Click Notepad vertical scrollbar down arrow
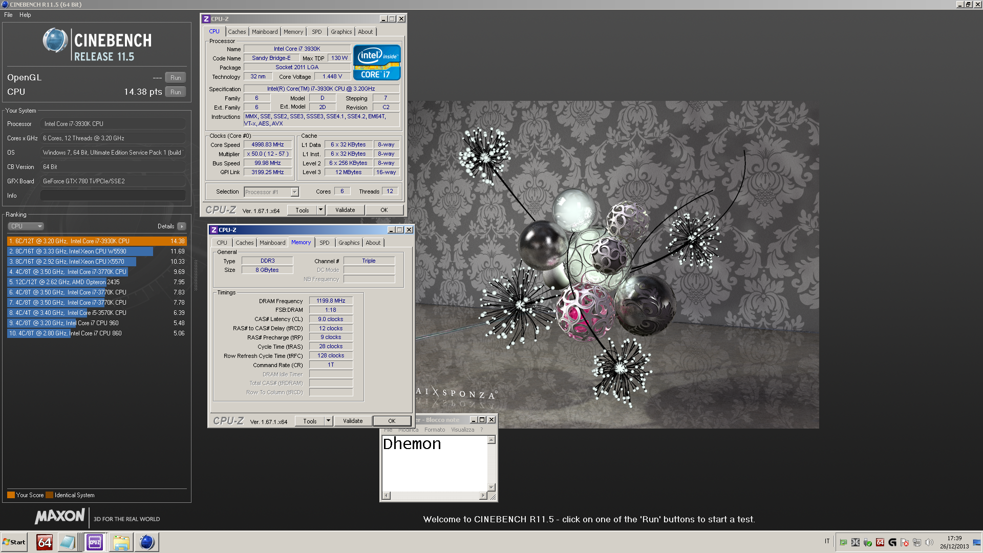Image resolution: width=983 pixels, height=553 pixels. point(491,487)
